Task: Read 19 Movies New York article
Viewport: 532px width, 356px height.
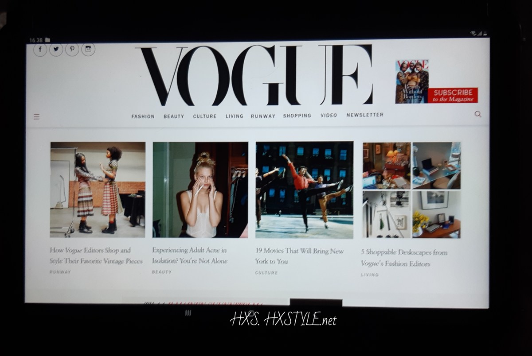Action: tap(299, 256)
